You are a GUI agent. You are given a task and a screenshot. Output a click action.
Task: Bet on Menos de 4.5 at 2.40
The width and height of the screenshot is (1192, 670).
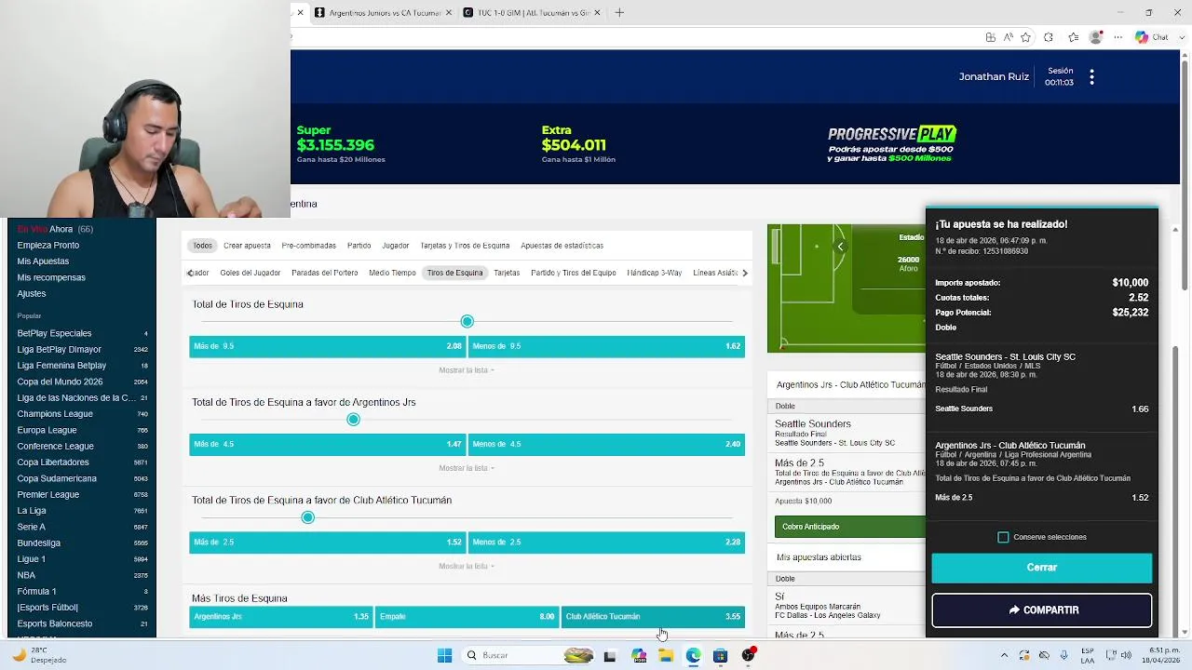click(606, 444)
